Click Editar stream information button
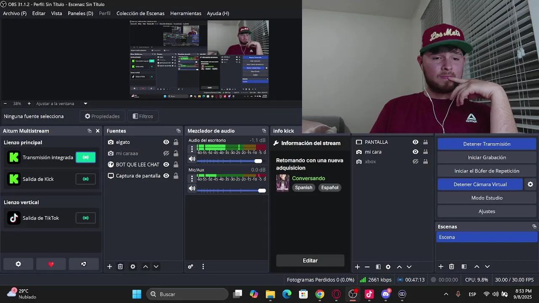539x303 pixels. pos(310,260)
